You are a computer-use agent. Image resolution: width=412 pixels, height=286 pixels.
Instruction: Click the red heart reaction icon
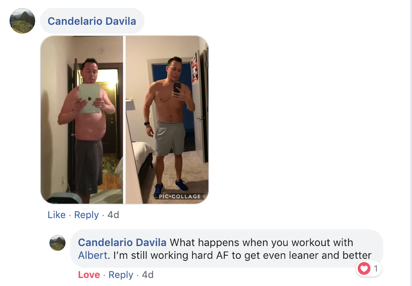pos(364,269)
